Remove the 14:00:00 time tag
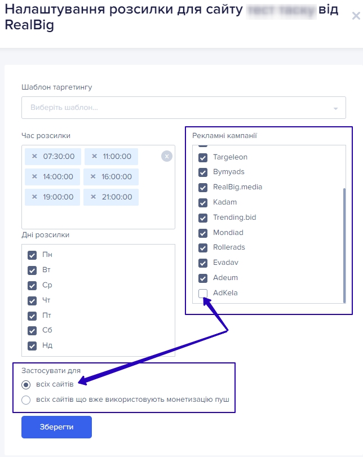 (34, 176)
